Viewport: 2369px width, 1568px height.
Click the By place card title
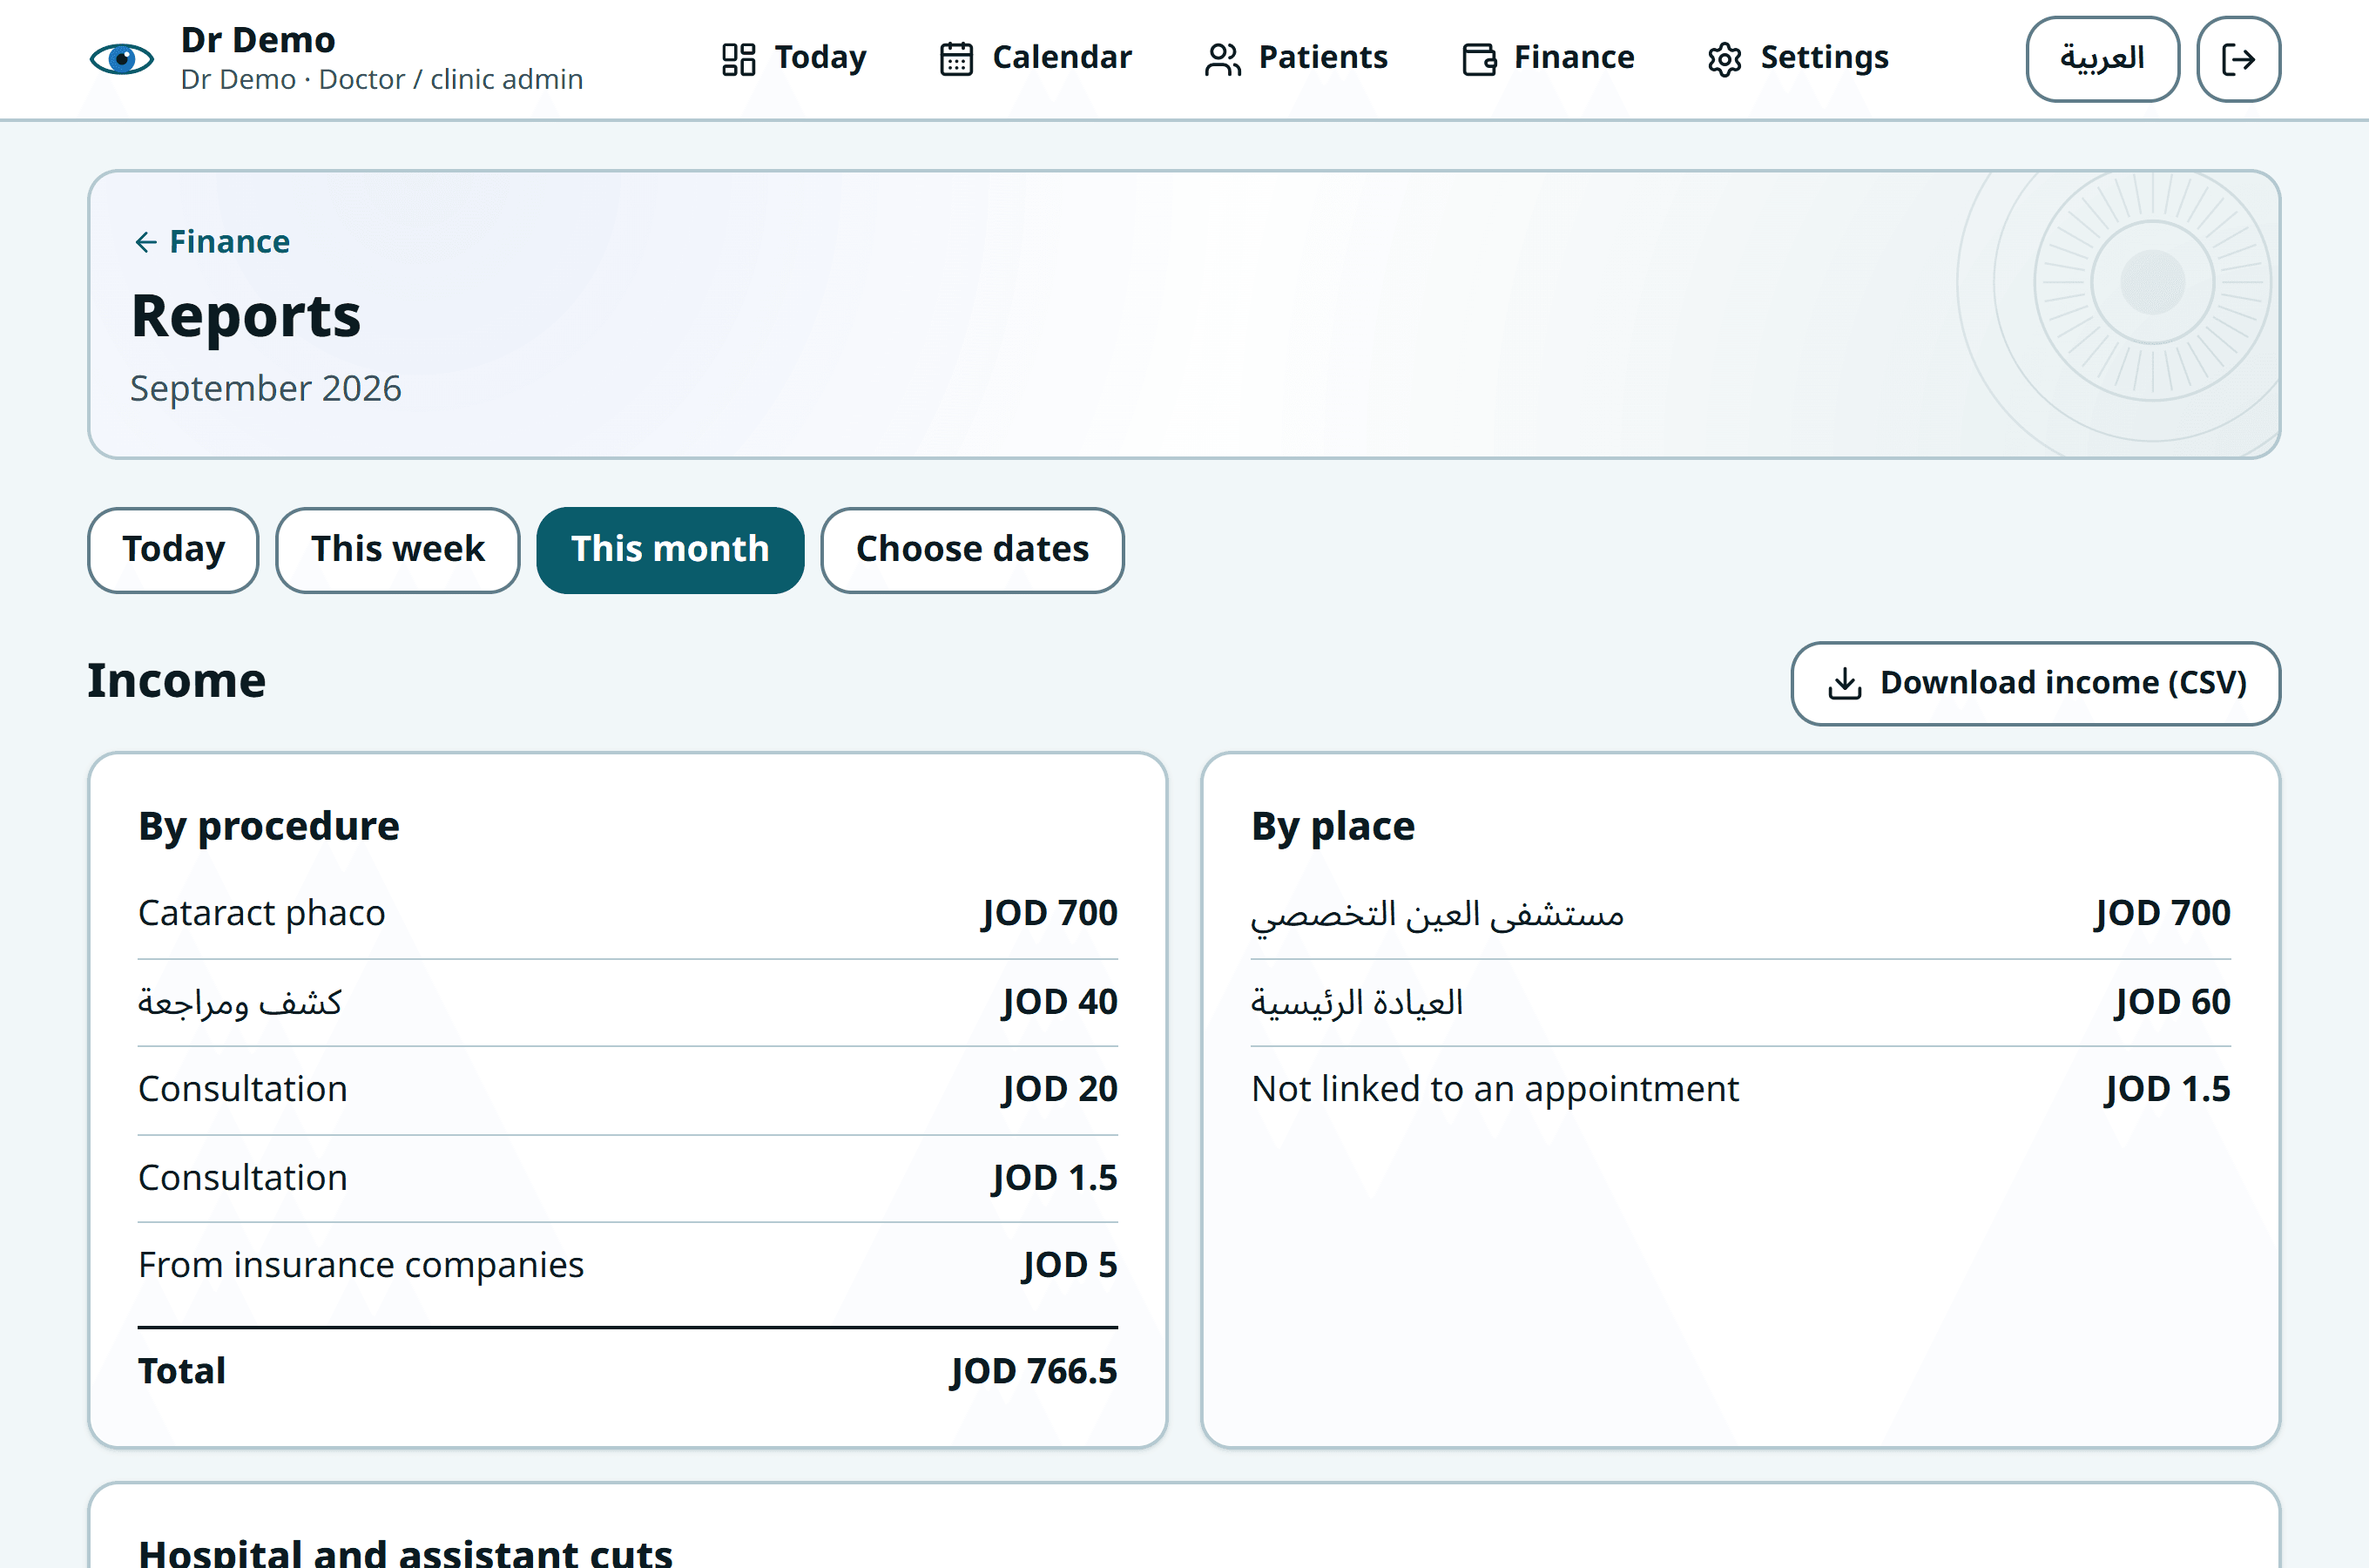coord(1333,826)
